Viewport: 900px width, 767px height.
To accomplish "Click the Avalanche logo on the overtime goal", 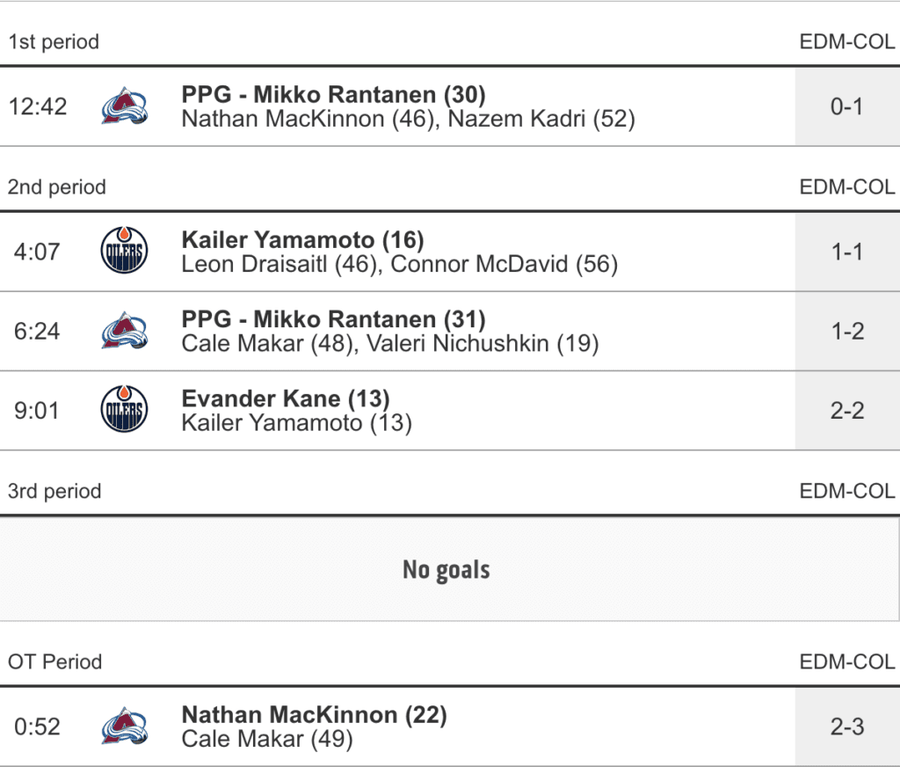I will pos(124,727).
